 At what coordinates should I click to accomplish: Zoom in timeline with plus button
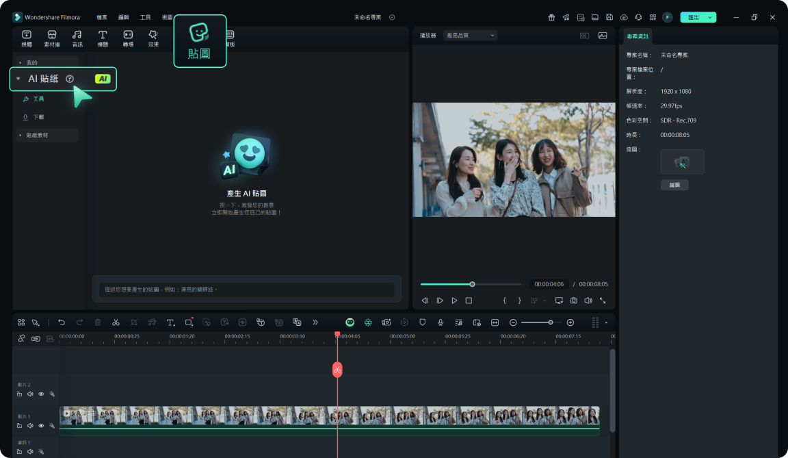[570, 322]
